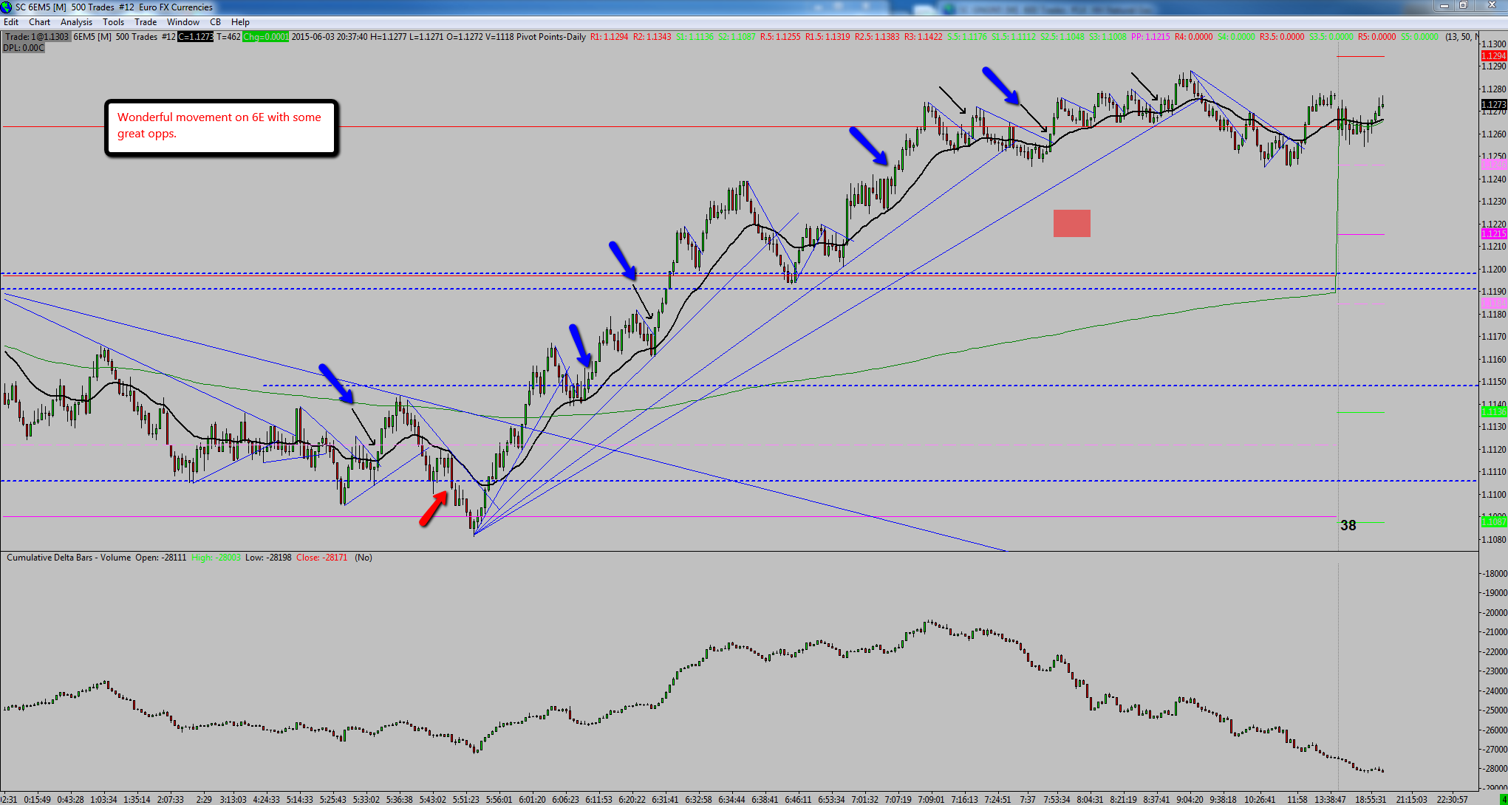
Task: Click the 'Cumulative Delta Bars - Volume' study label
Action: click(x=69, y=558)
